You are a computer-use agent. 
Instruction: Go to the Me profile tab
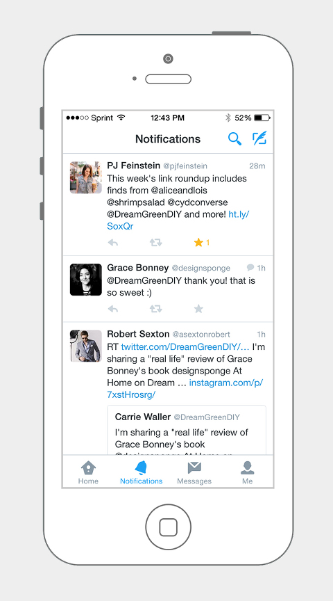(x=248, y=472)
